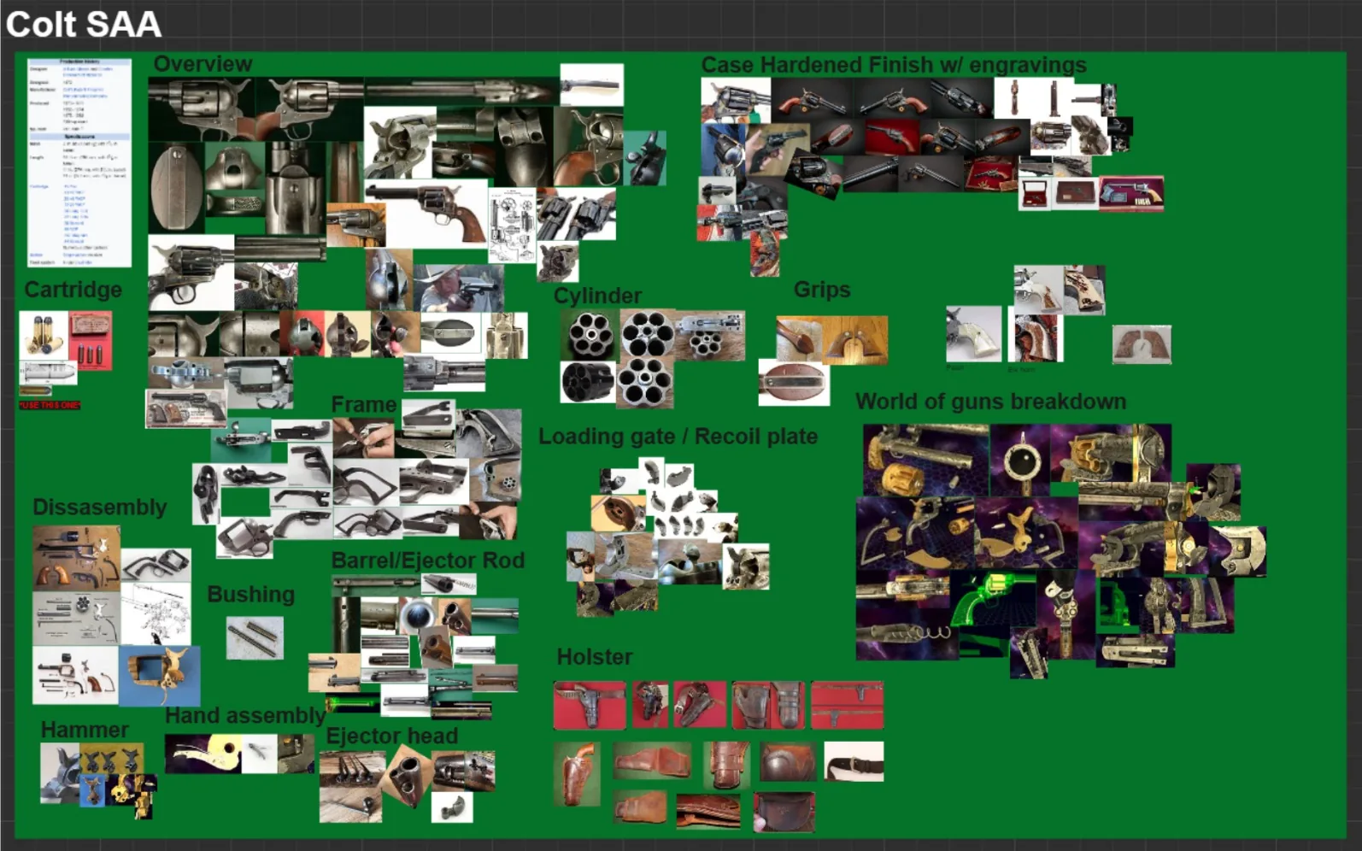Click the Loading gate / Recoil plate label
Image resolution: width=1362 pixels, height=851 pixels.
(x=678, y=437)
